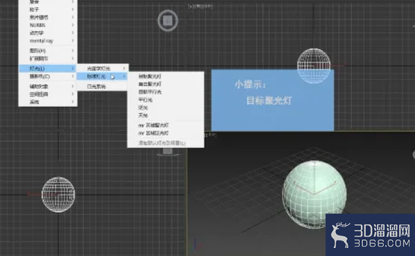Select the highlighted 标准灯光 submenu entry

[x=102, y=76]
